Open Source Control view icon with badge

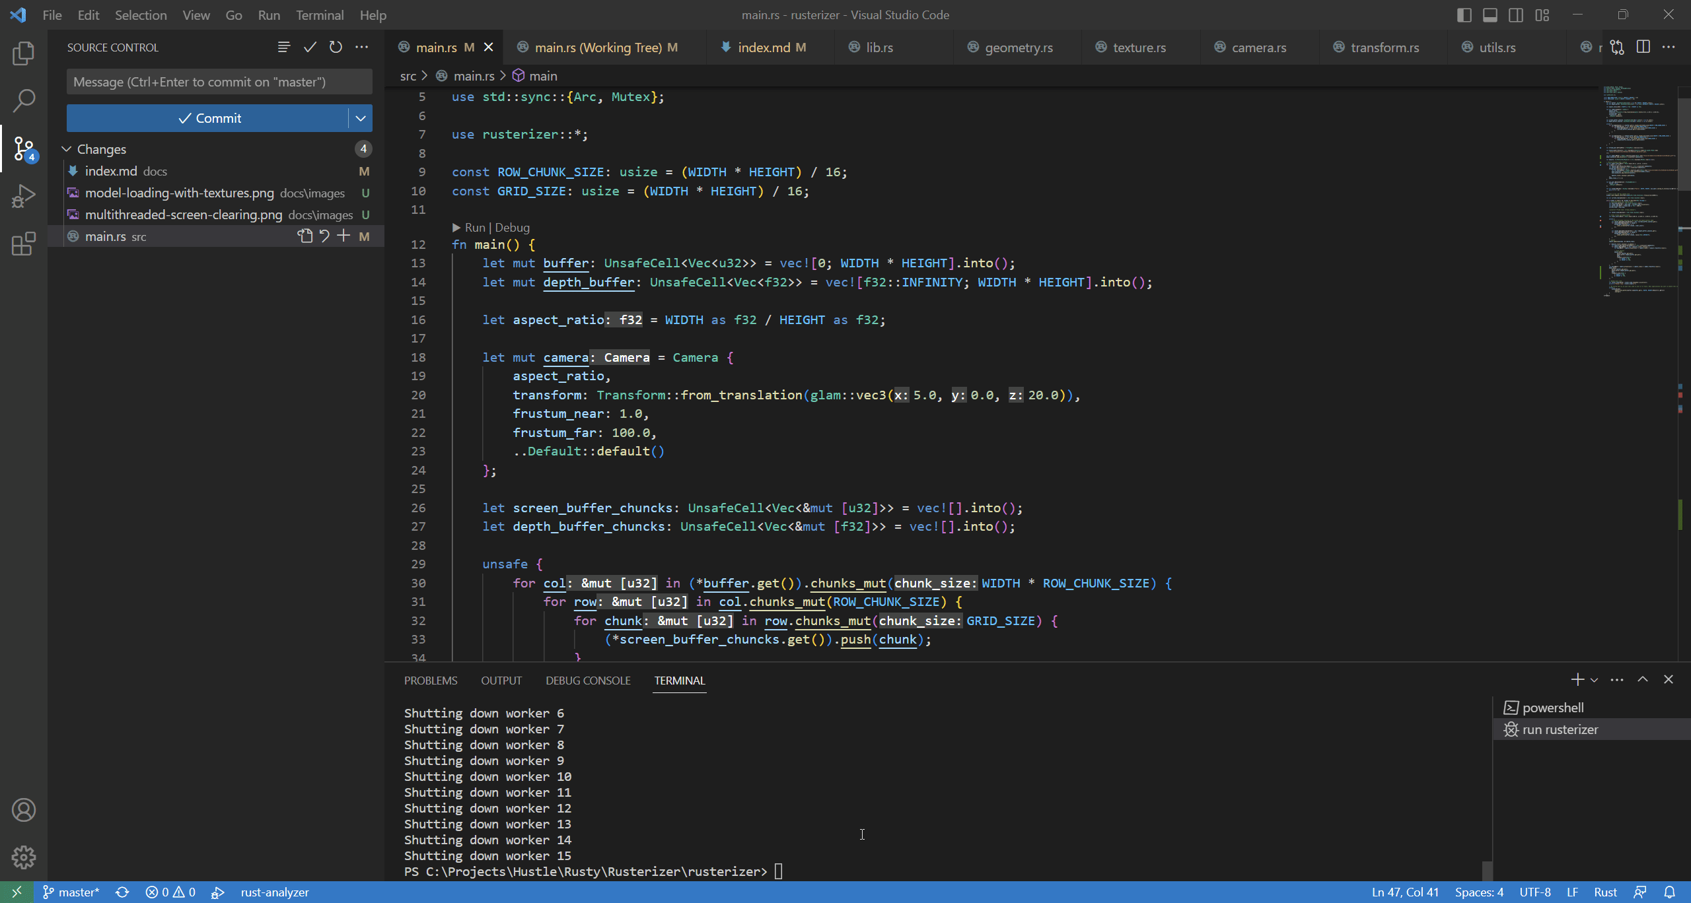click(24, 149)
